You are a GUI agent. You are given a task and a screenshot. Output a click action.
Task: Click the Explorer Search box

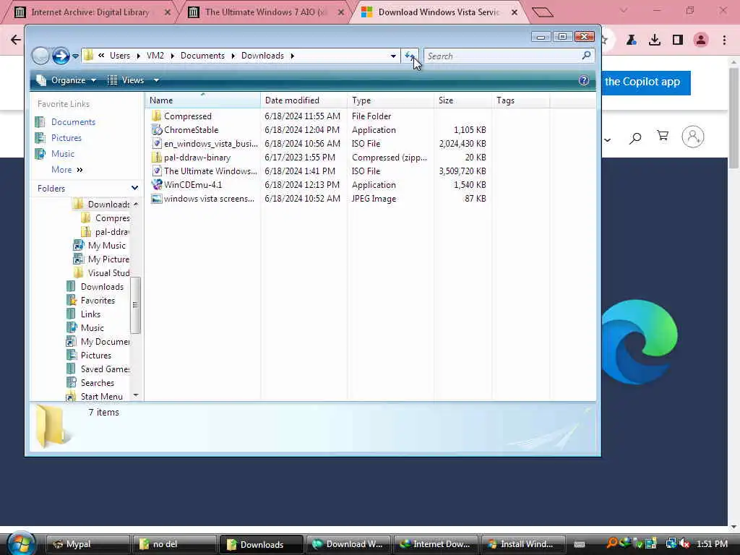[509, 56]
